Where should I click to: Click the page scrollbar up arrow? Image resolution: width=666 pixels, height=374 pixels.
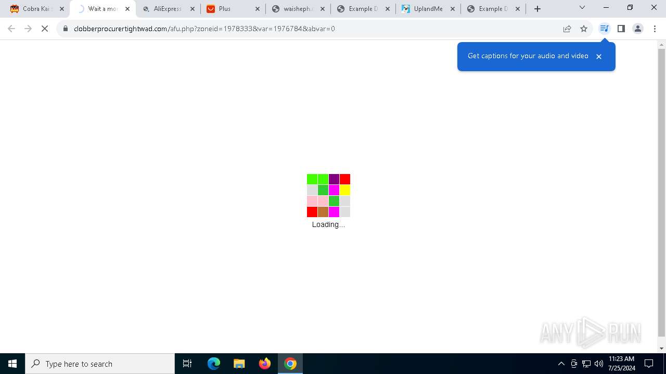click(661, 44)
